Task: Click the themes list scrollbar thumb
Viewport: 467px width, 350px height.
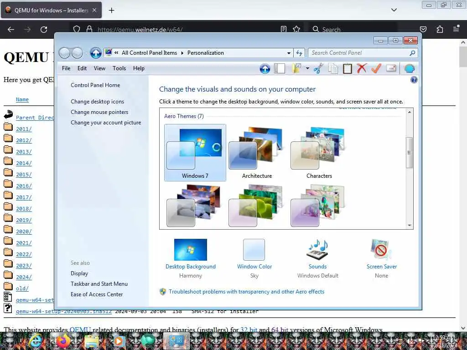Action: pos(410,152)
